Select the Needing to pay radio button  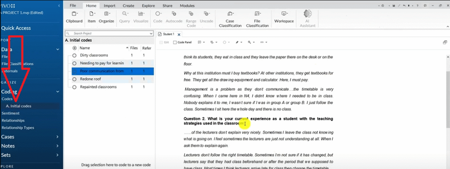(x=75, y=63)
